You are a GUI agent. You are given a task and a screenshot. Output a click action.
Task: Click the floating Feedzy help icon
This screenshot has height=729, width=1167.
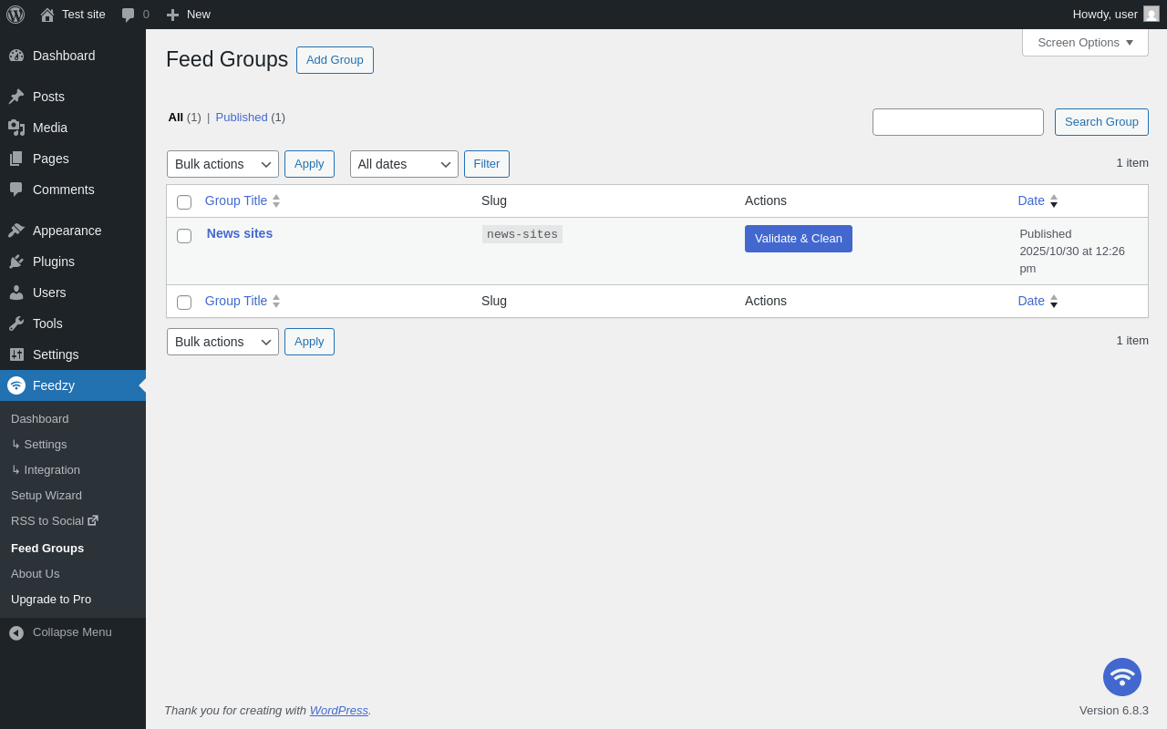point(1121,677)
